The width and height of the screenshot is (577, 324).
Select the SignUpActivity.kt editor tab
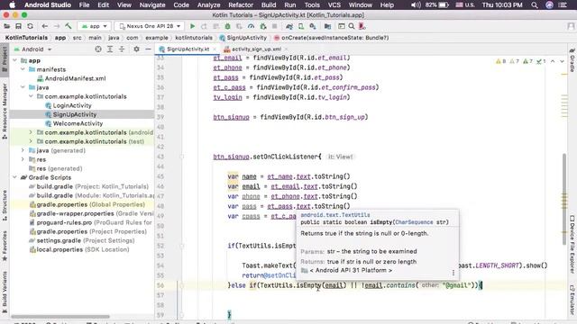tap(188, 49)
